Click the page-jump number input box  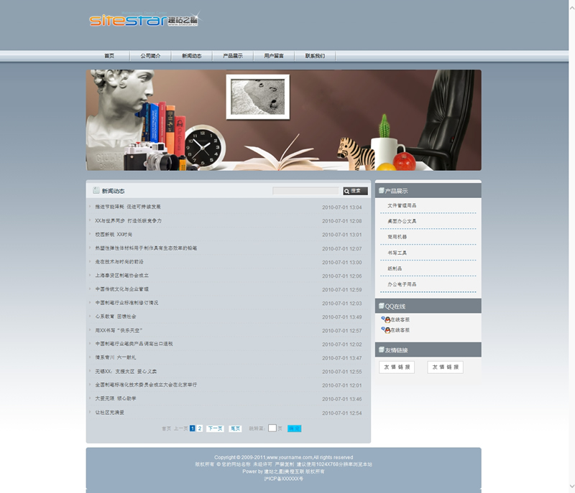coord(272,428)
